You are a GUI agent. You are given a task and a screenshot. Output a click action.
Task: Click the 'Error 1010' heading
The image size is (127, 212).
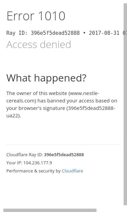[36, 16]
